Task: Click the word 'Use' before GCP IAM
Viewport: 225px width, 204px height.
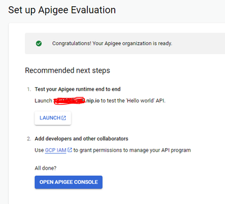Action: tap(39, 150)
